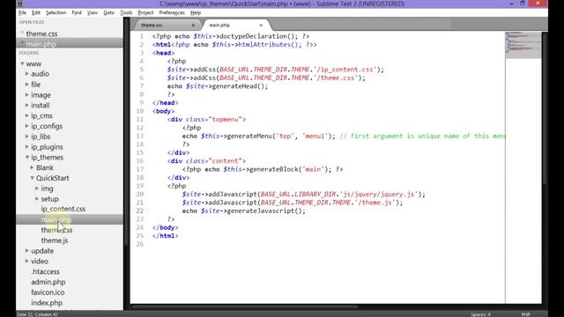Click line number 13 in the gutter
564x317 pixels.
click(139, 136)
